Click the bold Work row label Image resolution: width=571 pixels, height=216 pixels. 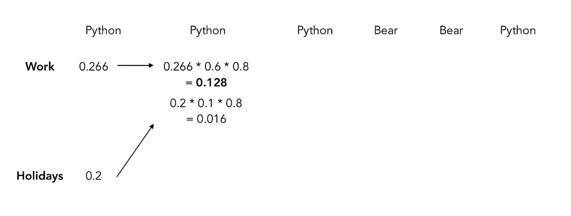[40, 67]
